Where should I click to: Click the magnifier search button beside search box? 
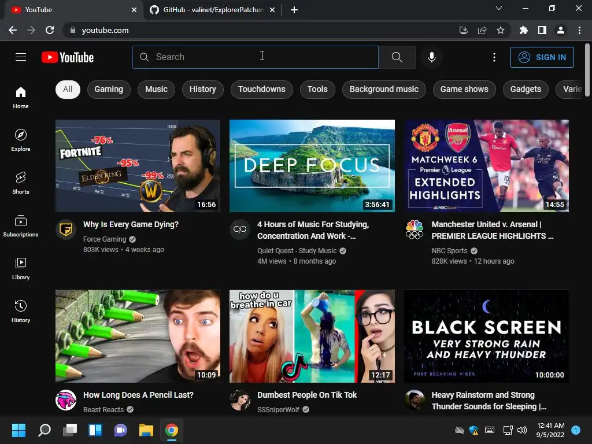[397, 57]
